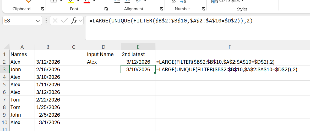
Task: Click the Select All corner triangle
Action: [6, 47]
